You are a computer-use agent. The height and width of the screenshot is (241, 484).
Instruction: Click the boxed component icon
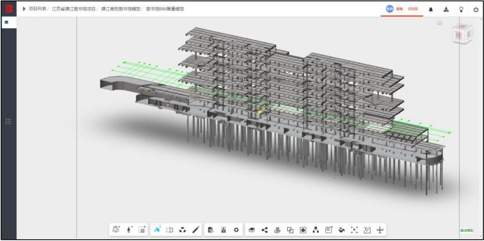coord(303,229)
